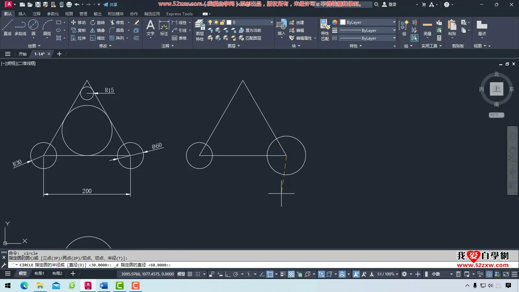Screen dimensions: 519x292
Task: Activate the 修剪 (Trim) tool
Action: click(x=117, y=22)
